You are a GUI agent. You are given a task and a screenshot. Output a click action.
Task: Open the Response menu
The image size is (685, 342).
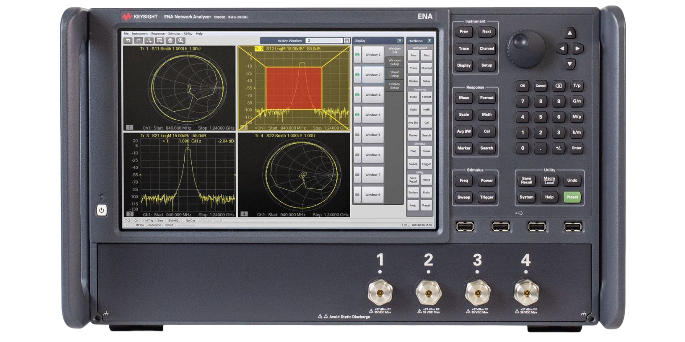157,33
